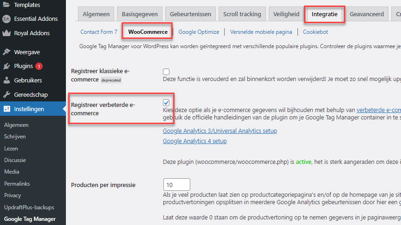The image size is (401, 225).
Task: Open Google Analytics 3/Universal Analytics setup link
Action: [220, 131]
